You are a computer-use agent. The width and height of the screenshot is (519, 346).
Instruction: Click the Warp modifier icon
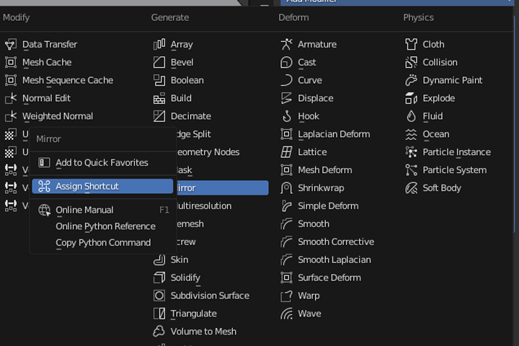coord(286,296)
